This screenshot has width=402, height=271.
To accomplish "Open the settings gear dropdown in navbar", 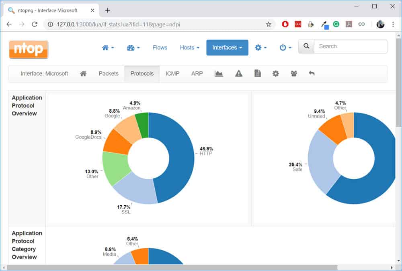I will 261,48.
